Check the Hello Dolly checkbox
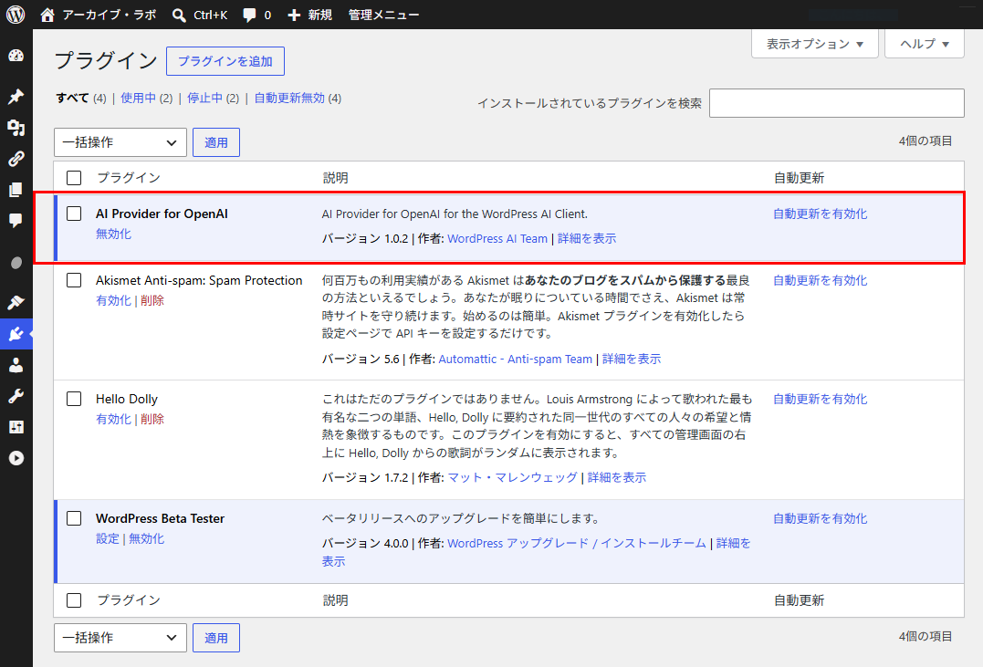 (74, 399)
